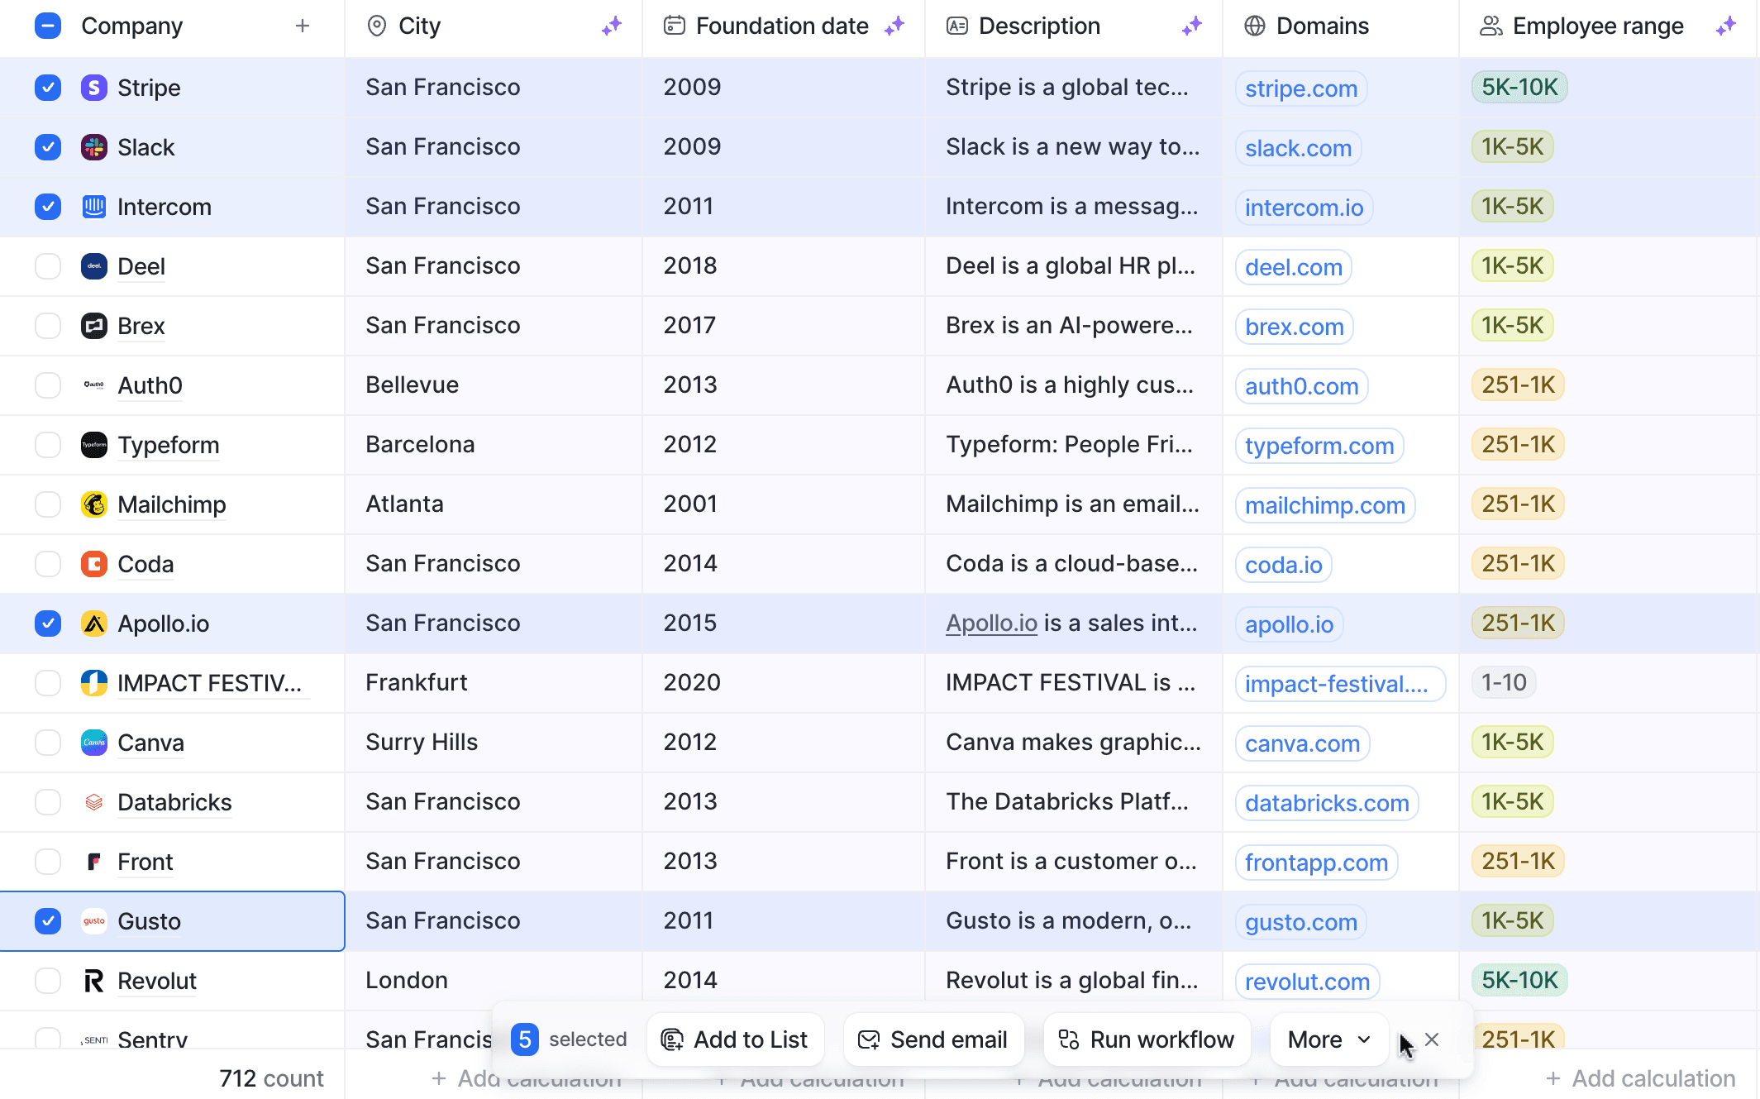
Task: Click Run workflow button
Action: 1147,1039
